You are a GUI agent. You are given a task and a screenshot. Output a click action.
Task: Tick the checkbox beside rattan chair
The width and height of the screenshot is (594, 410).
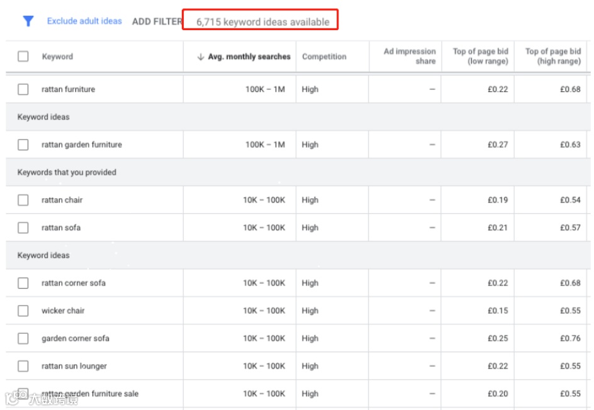coord(23,200)
